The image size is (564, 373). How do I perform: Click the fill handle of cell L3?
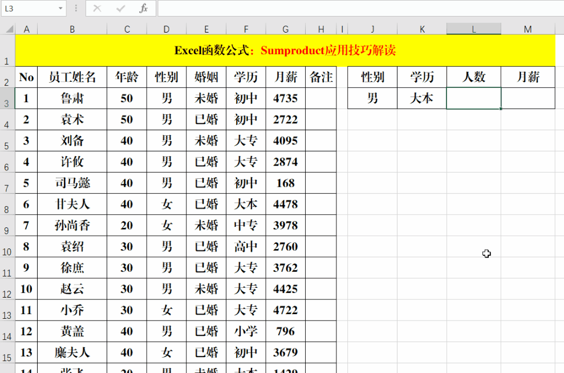[x=501, y=109]
